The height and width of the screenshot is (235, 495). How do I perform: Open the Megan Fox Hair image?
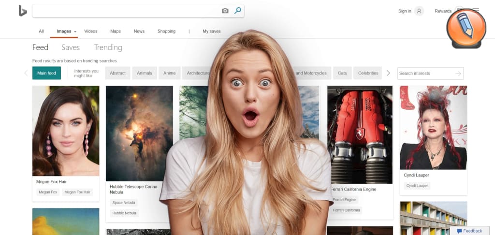point(66,131)
